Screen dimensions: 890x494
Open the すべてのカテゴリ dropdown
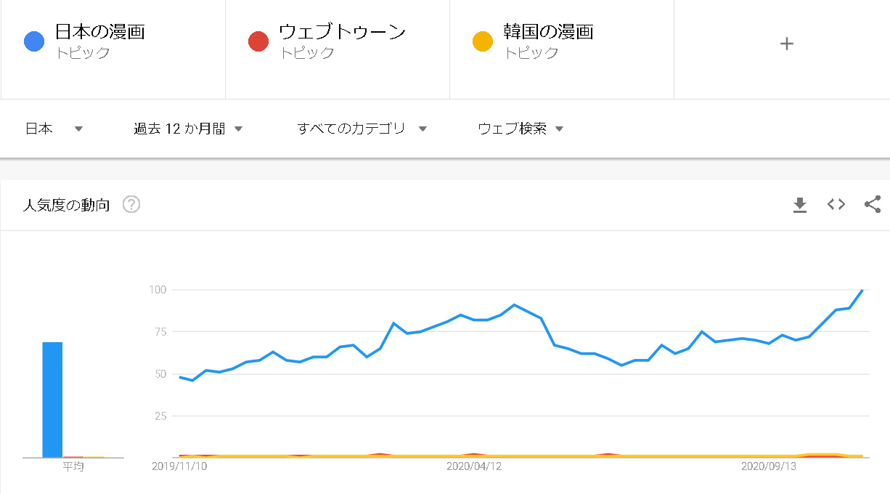362,129
